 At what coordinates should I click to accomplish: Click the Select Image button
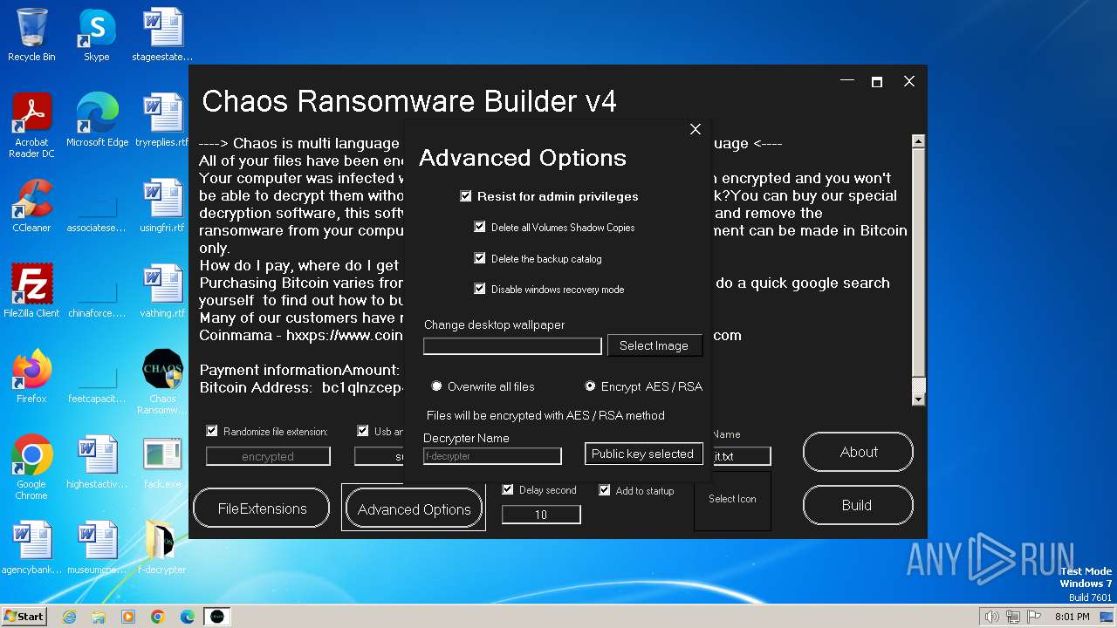654,345
